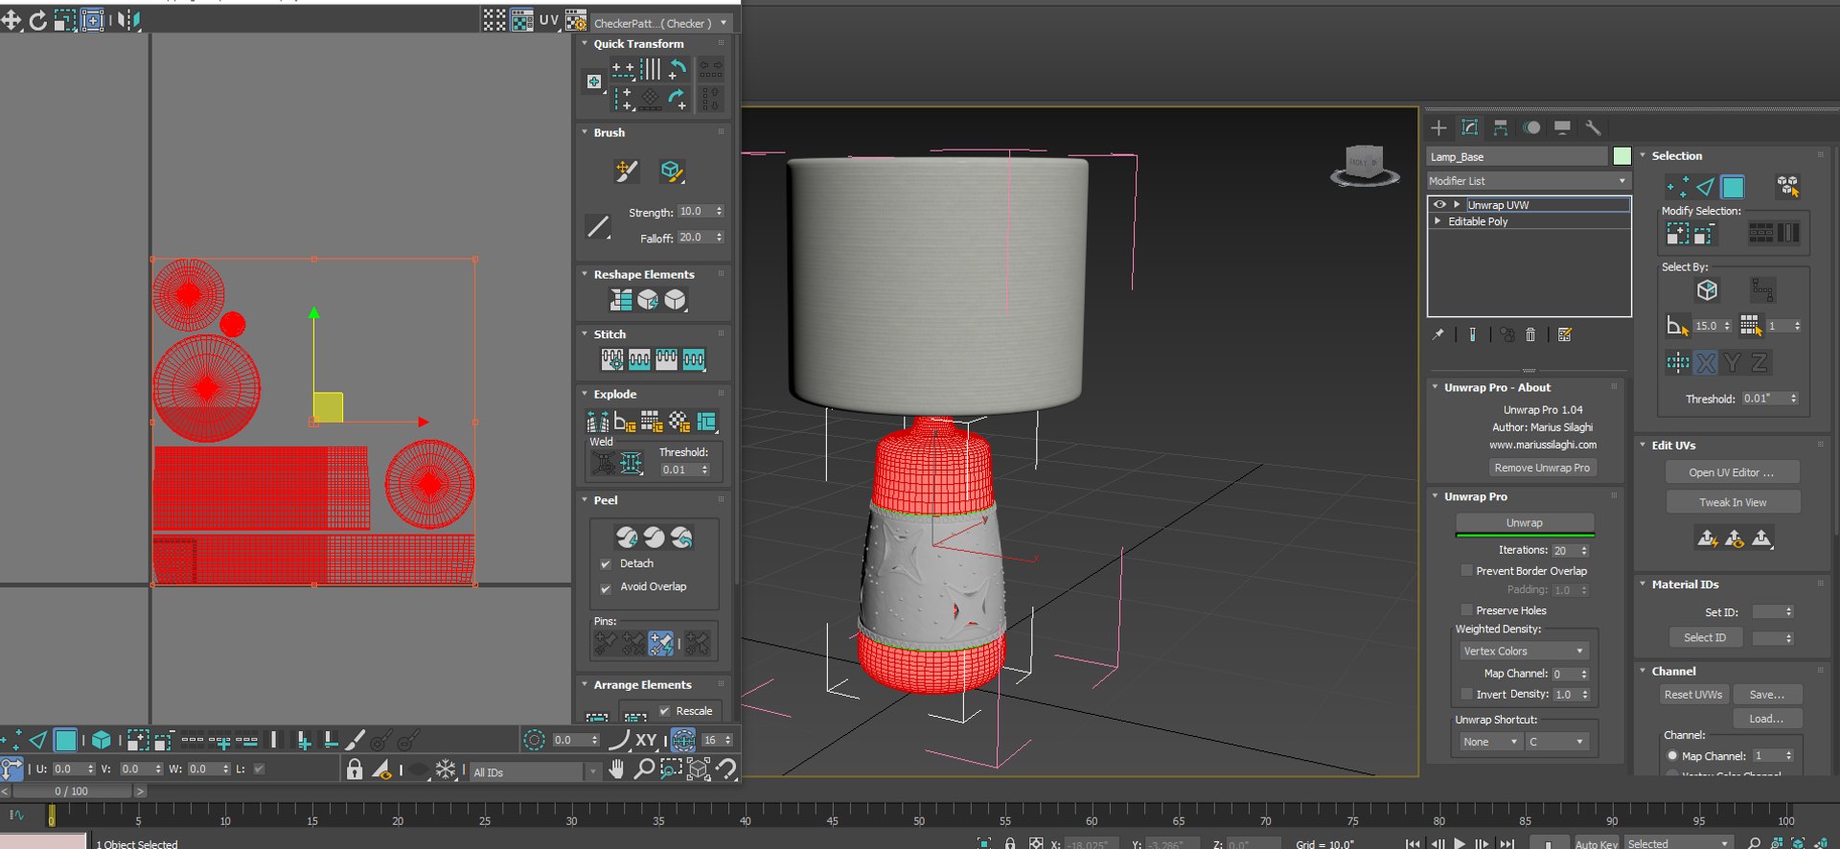Open the All IDs dropdown
Image resolution: width=1840 pixels, height=849 pixels.
pyautogui.click(x=535, y=771)
